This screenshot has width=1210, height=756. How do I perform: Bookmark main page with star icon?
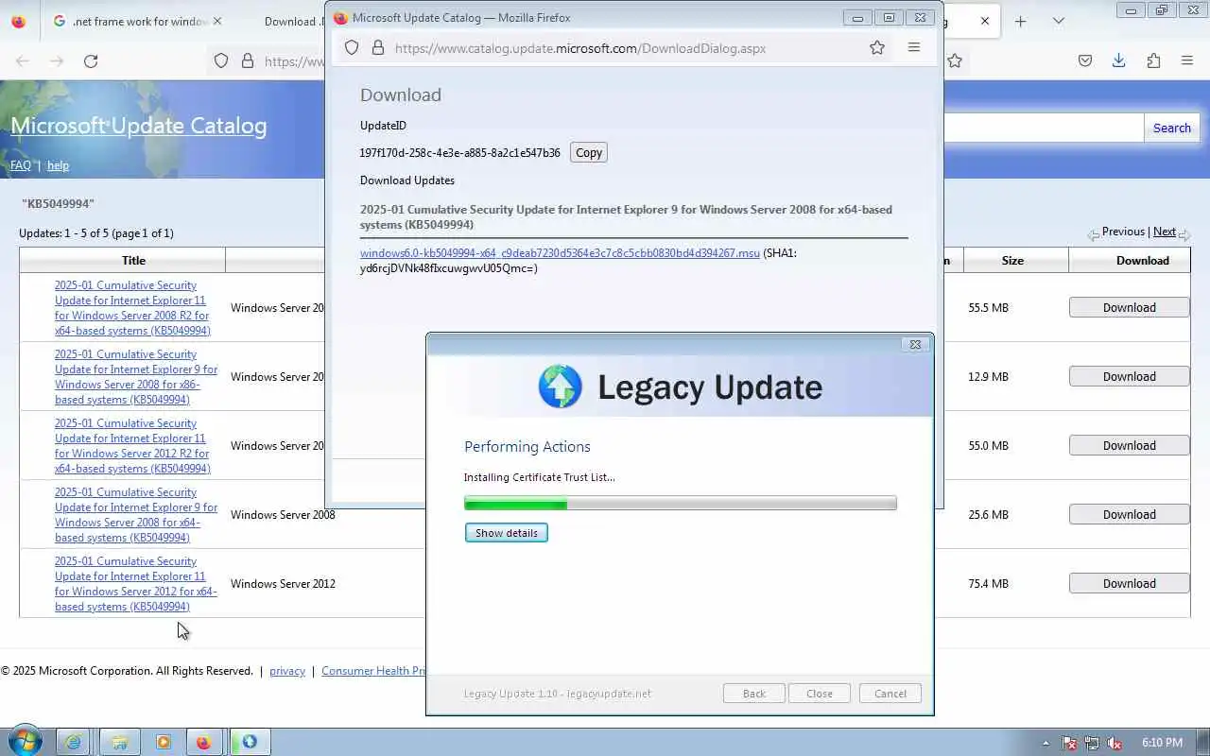click(955, 60)
